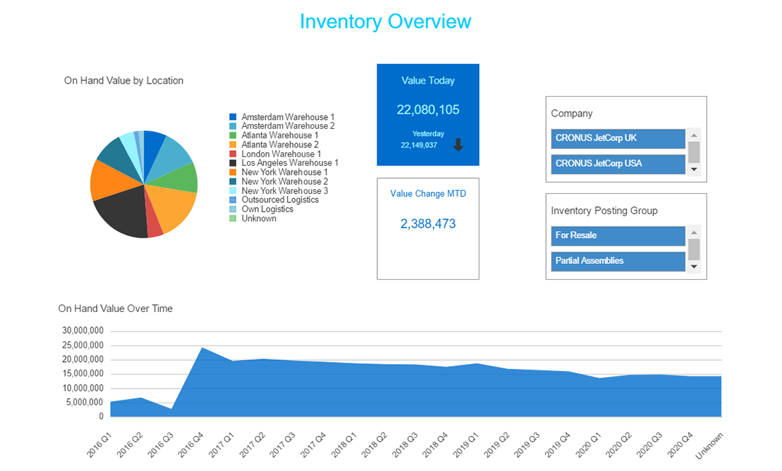This screenshot has width=782, height=471.
Task: Click New York Warehouse 2 legend swatch
Action: (x=233, y=182)
